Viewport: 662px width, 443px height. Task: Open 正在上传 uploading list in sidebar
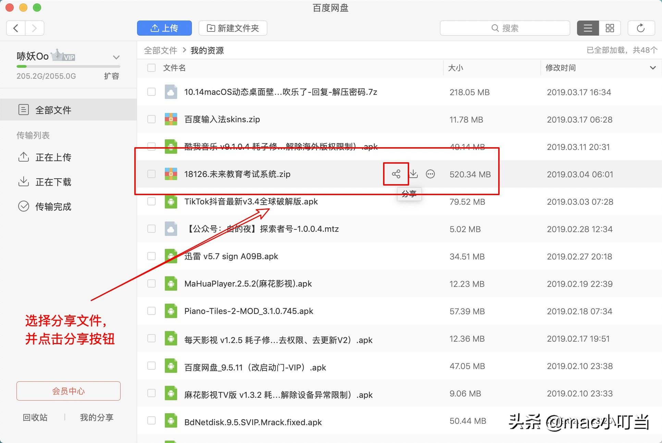53,157
